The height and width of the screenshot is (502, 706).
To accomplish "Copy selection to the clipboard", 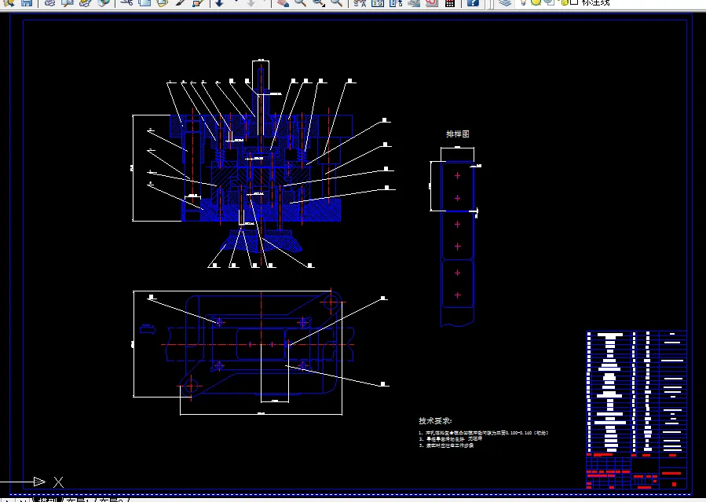I will tap(144, 2).
